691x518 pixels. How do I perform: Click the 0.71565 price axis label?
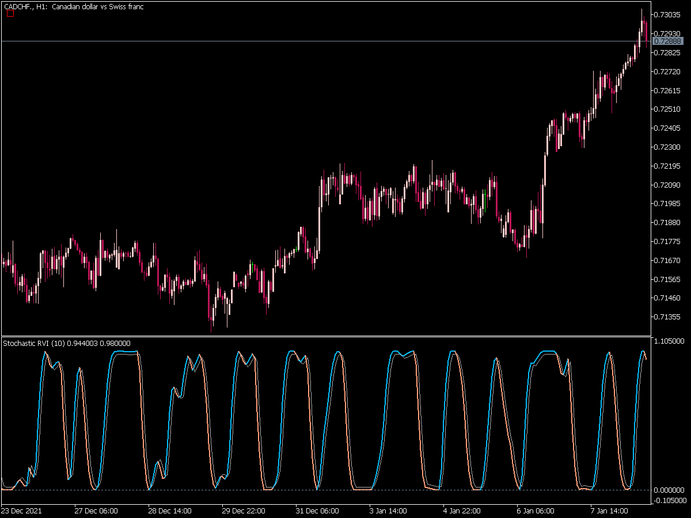(669, 280)
